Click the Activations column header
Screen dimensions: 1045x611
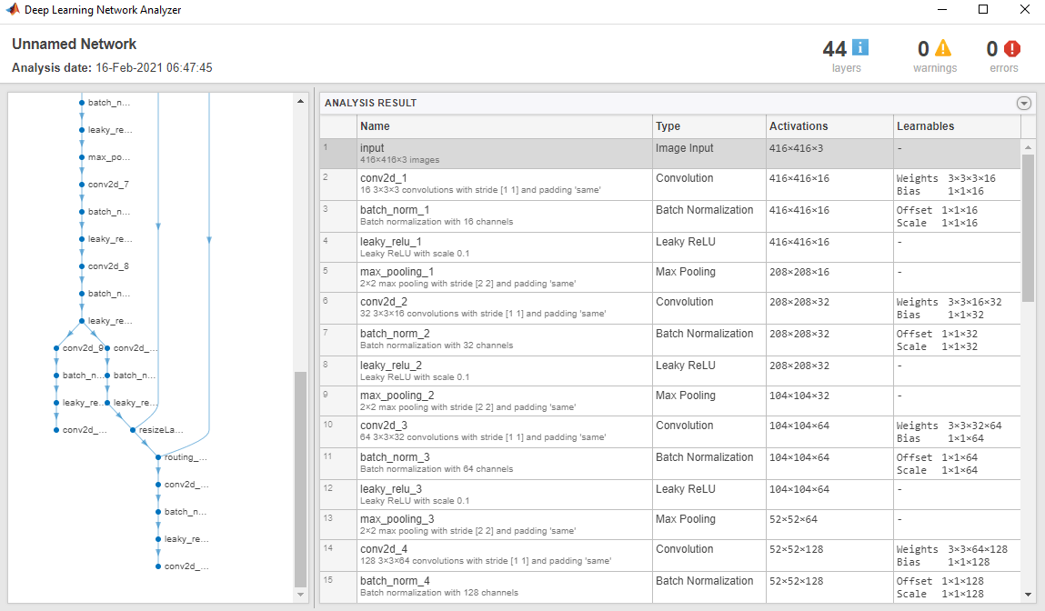tap(829, 126)
